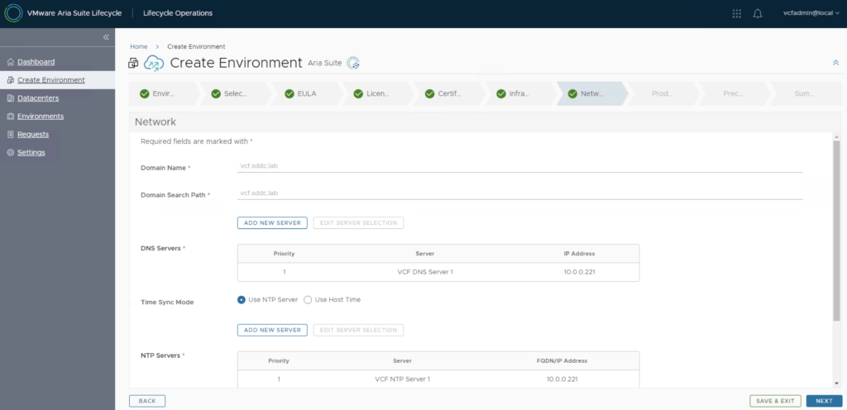Screen dimensions: 847x410
Task: Click the notifications bell icon
Action: (x=758, y=13)
